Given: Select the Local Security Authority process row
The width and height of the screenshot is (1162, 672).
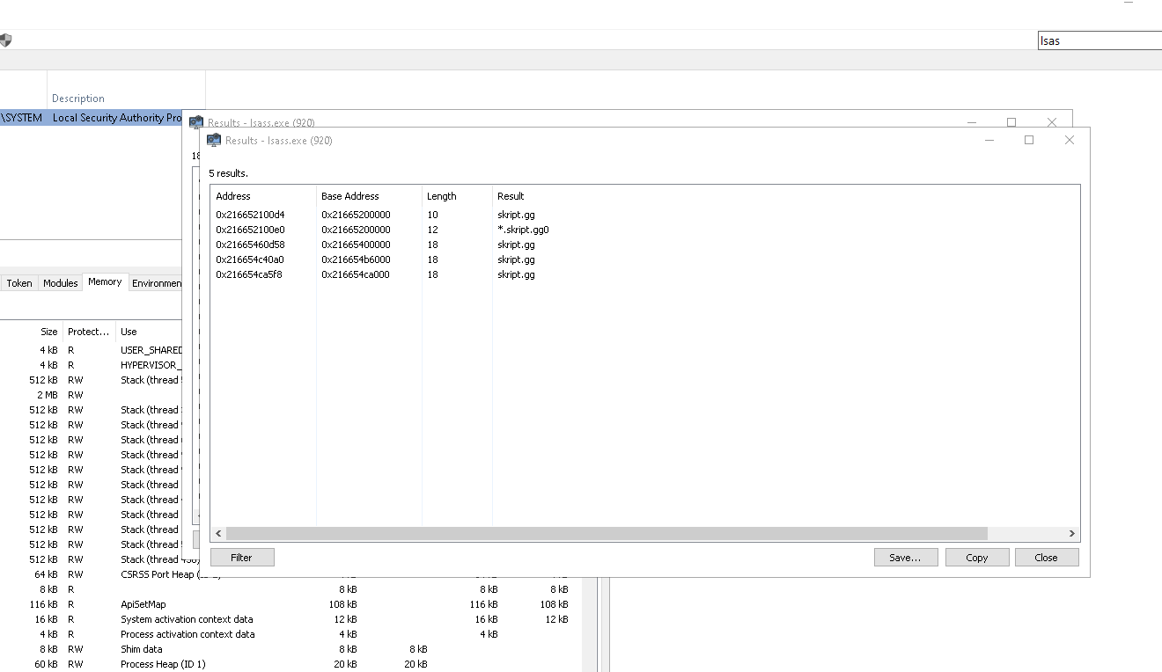Looking at the screenshot, I should (92, 118).
